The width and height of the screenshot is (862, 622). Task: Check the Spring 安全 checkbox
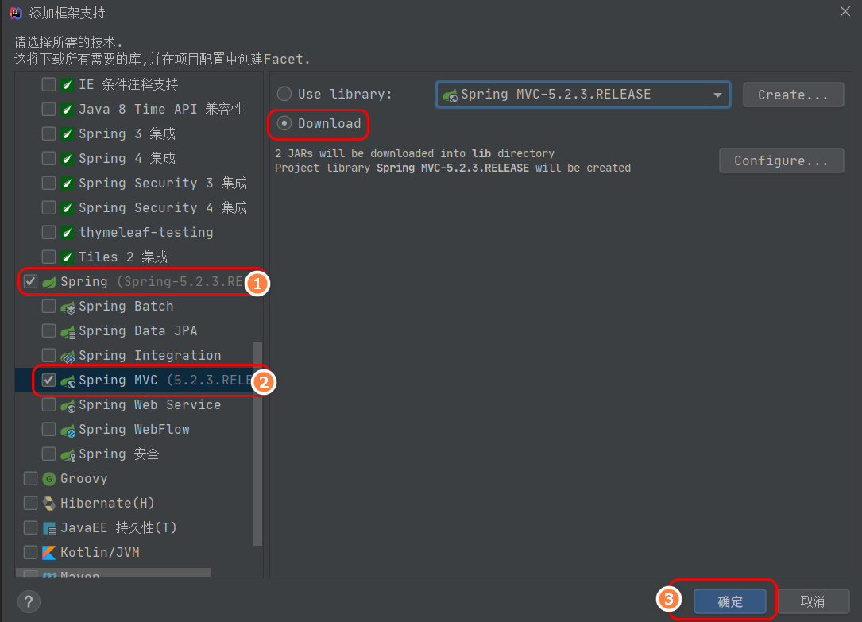coord(49,454)
